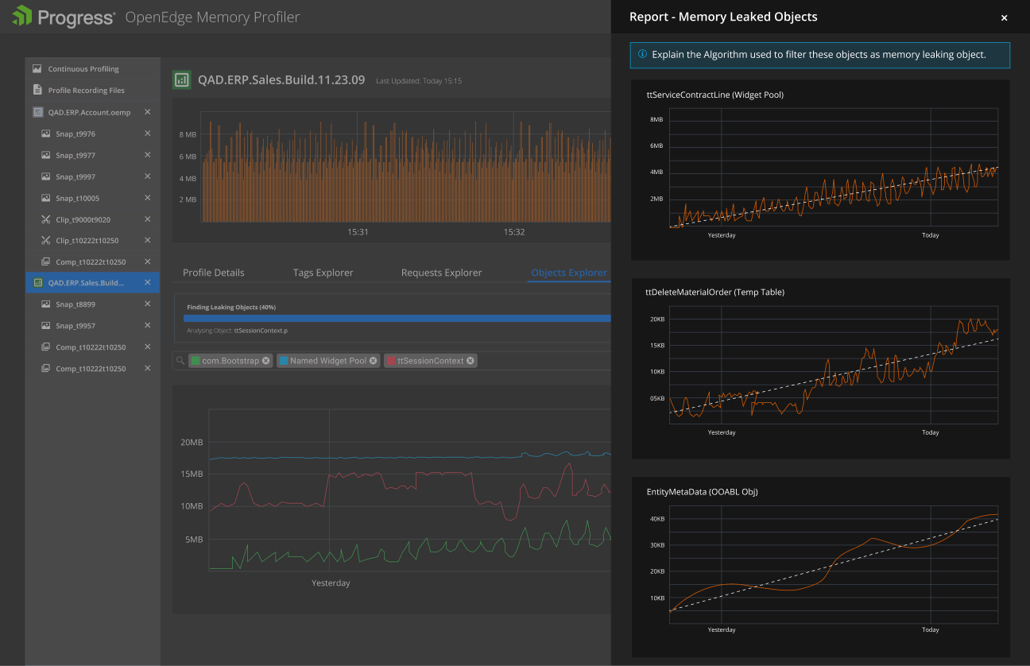Close the Snap_t9997 sidebar entry
Viewport: 1030px width, 666px height.
147,176
